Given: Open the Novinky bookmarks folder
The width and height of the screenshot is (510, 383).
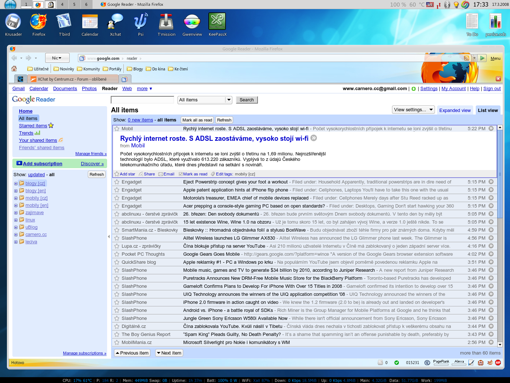Looking at the screenshot, I should coord(64,69).
